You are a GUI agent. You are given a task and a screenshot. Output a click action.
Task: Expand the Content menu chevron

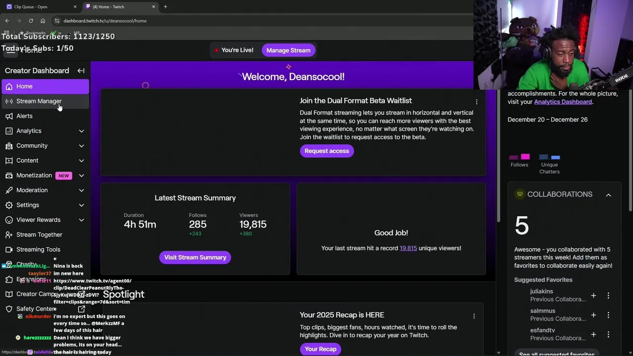point(82,161)
